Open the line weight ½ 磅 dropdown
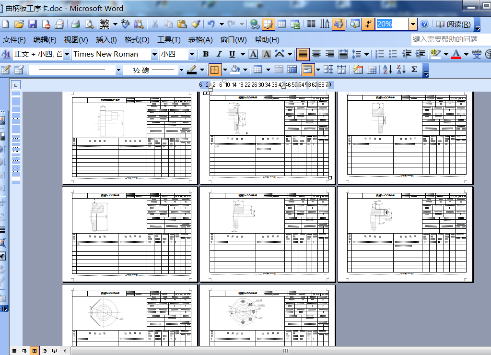Image resolution: width=491 pixels, height=355 pixels. [x=181, y=70]
